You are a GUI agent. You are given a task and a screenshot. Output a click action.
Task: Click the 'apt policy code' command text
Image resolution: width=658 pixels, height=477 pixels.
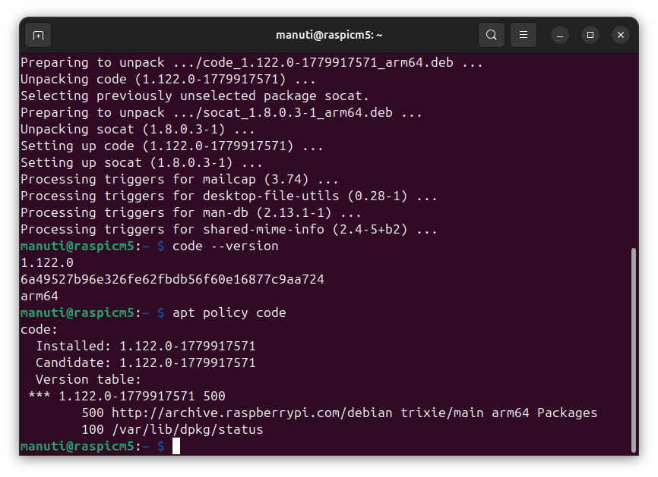tap(229, 313)
